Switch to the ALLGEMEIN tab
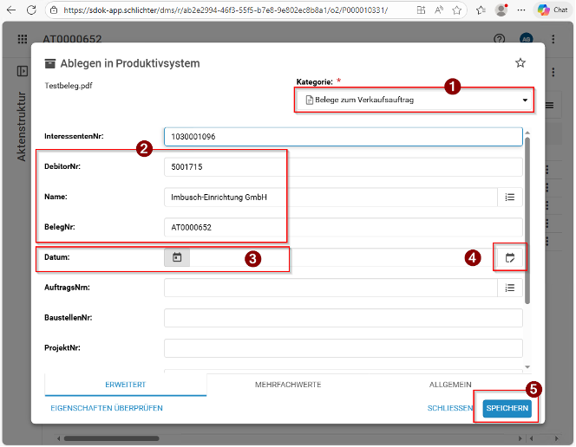Image resolution: width=576 pixels, height=447 pixels. tap(450, 385)
